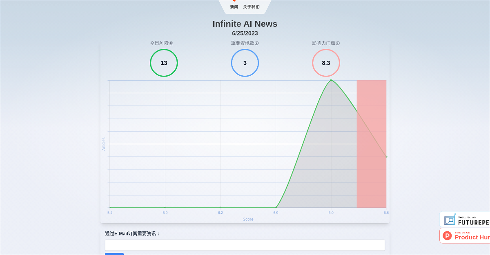Open the Featured on Futurepedia badge
Image resolution: width=490 pixels, height=255 pixels.
[465, 220]
